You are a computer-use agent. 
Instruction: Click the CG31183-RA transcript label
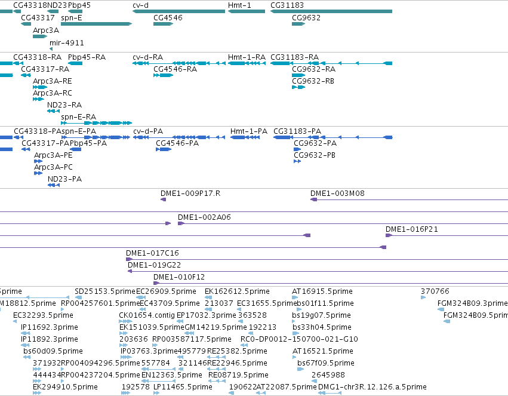click(294, 57)
